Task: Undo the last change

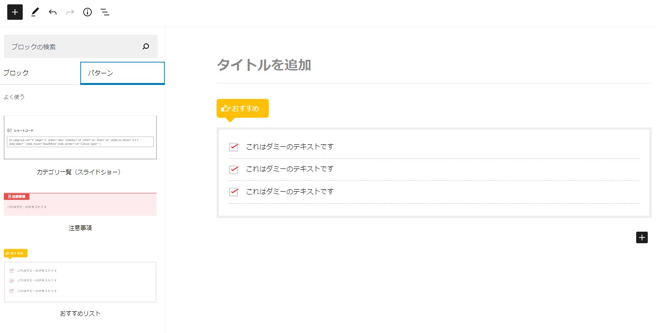Action: [x=53, y=12]
